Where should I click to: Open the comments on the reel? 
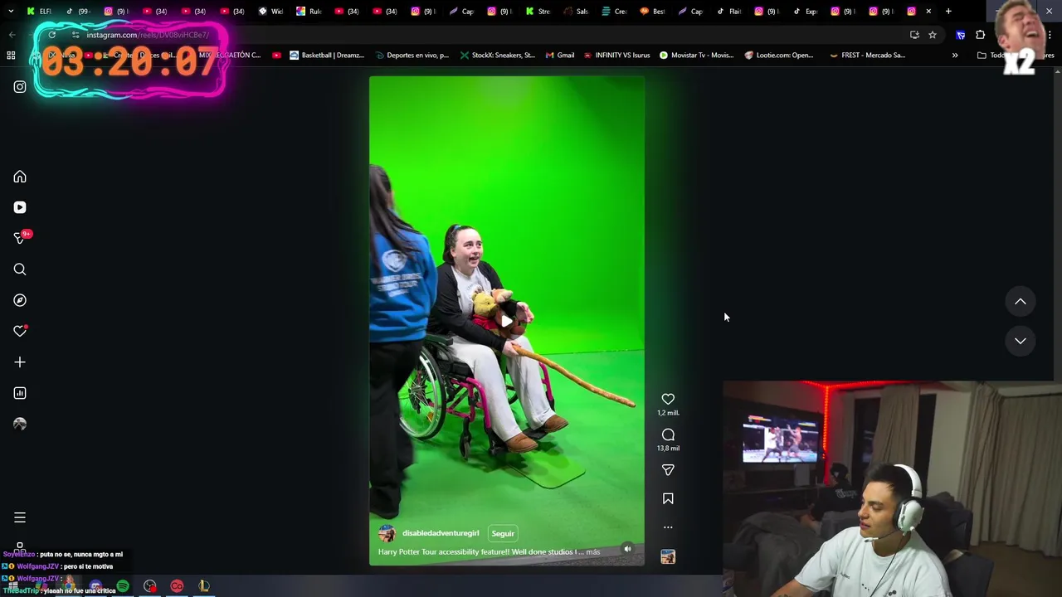point(668,434)
